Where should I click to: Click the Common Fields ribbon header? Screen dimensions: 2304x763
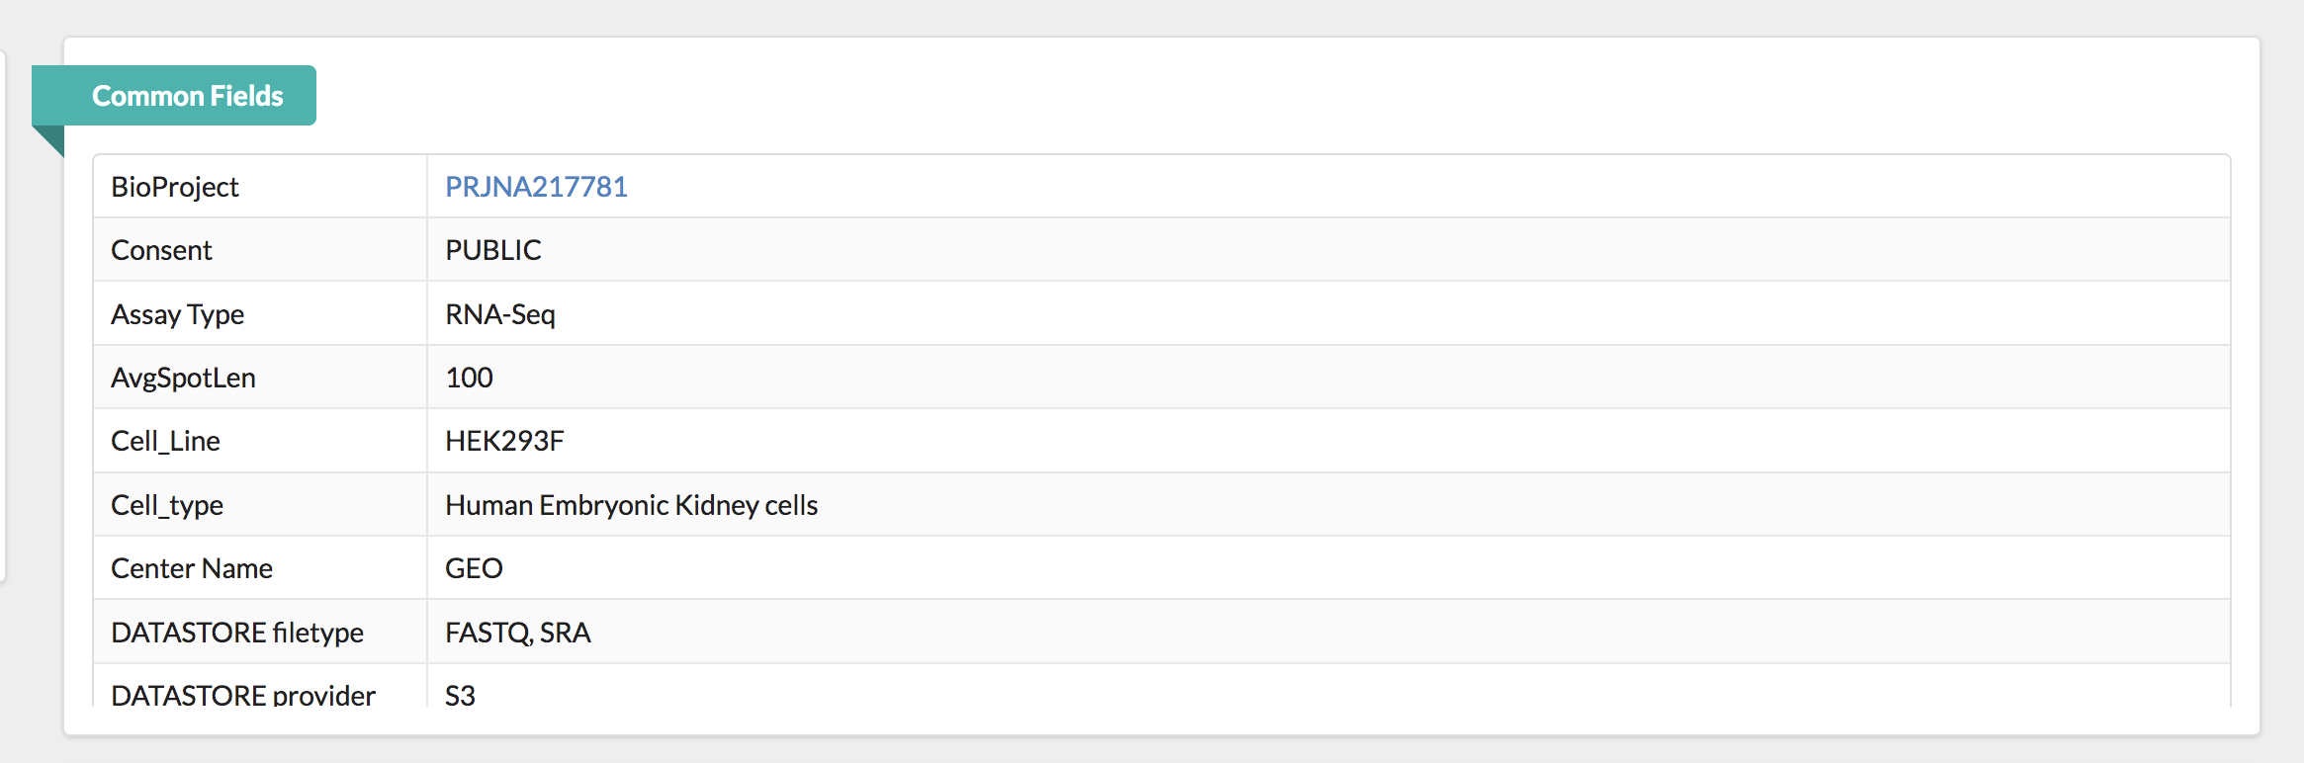[x=187, y=96]
